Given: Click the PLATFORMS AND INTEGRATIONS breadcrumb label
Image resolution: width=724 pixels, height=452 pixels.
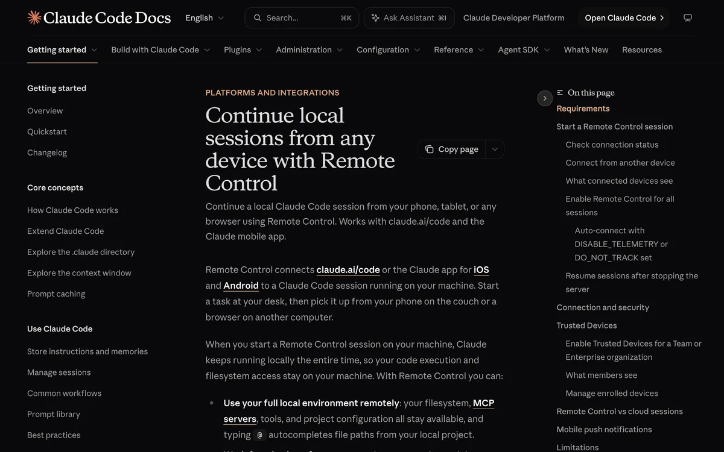Looking at the screenshot, I should tap(272, 93).
